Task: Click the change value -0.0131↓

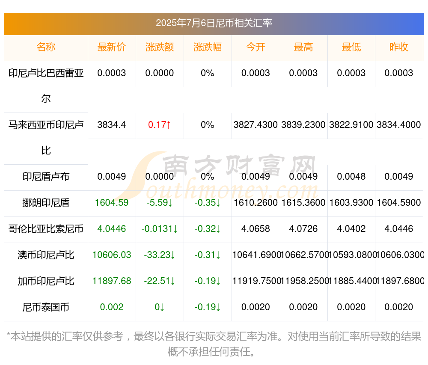Action: (x=159, y=228)
